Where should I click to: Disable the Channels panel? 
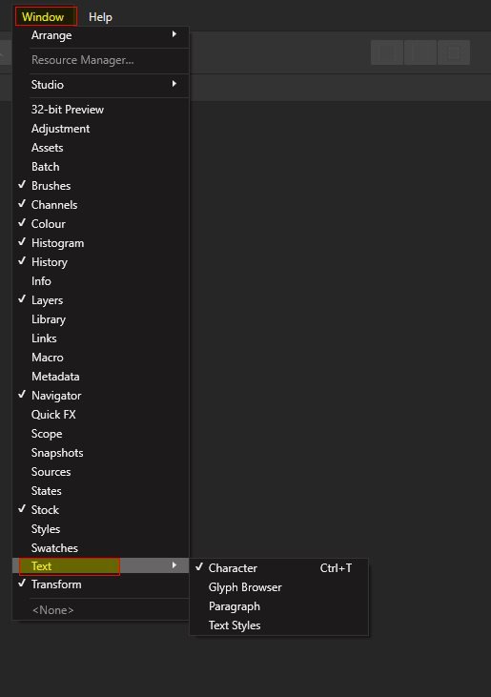[100, 204]
